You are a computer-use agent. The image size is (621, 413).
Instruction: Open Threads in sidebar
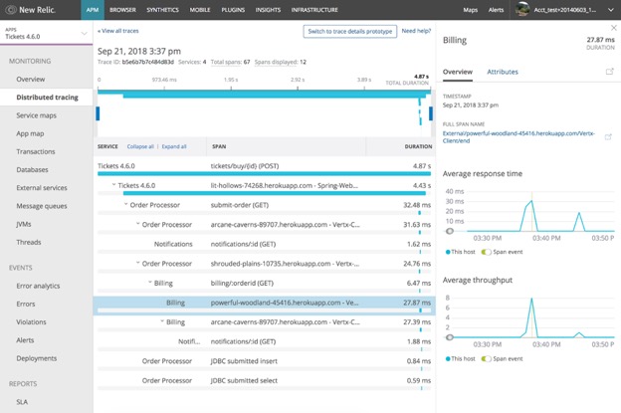click(x=29, y=243)
